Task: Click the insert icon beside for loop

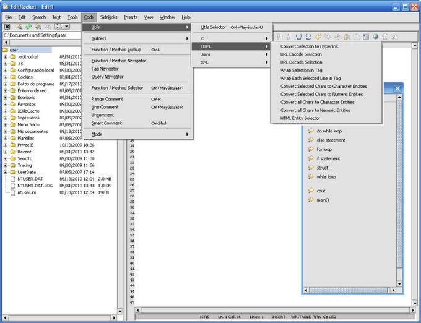Action: tap(311, 149)
